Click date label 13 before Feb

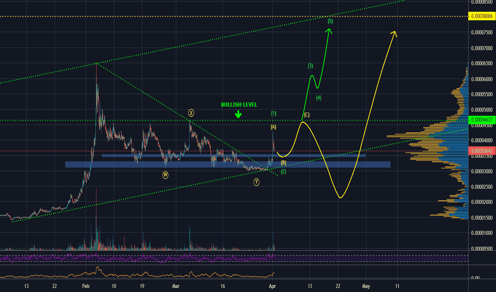26,286
